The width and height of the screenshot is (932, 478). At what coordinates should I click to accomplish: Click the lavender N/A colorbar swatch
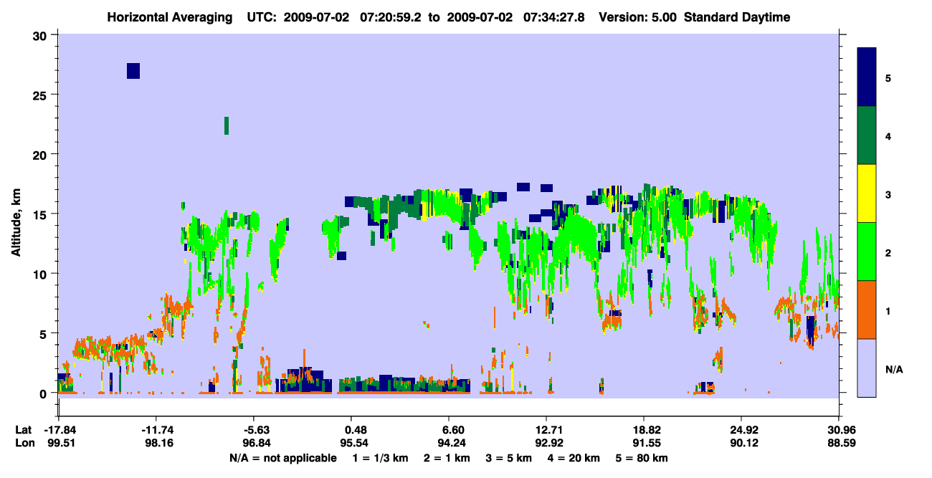pyautogui.click(x=867, y=368)
